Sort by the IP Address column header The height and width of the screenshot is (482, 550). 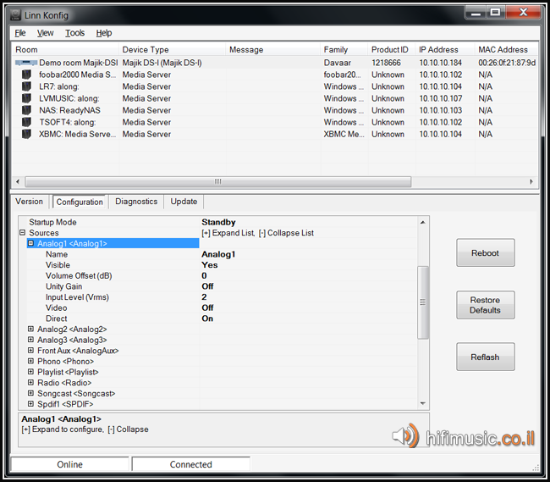pyautogui.click(x=445, y=49)
